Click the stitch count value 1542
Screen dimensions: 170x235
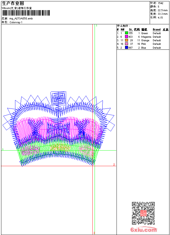click(161, 3)
